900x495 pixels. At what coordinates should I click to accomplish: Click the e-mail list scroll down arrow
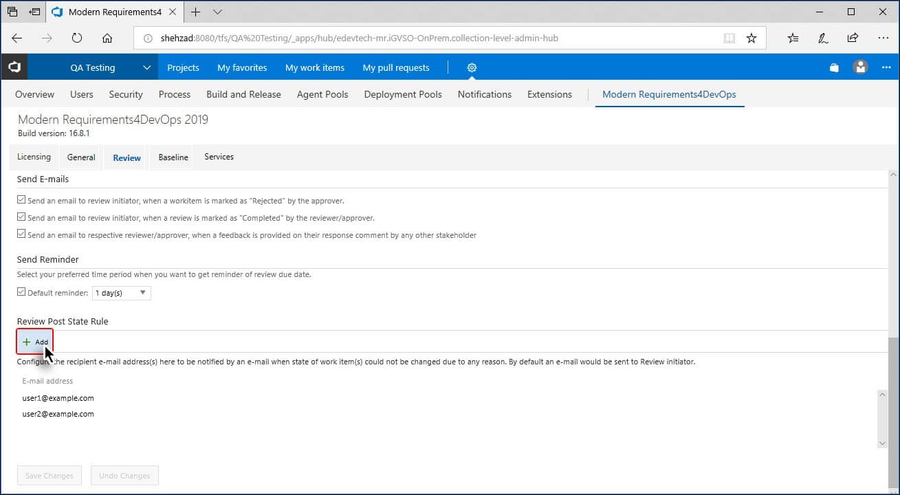click(883, 444)
